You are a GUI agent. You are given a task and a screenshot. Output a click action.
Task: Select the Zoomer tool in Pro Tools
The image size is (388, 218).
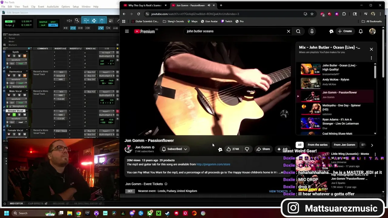pos(77,21)
